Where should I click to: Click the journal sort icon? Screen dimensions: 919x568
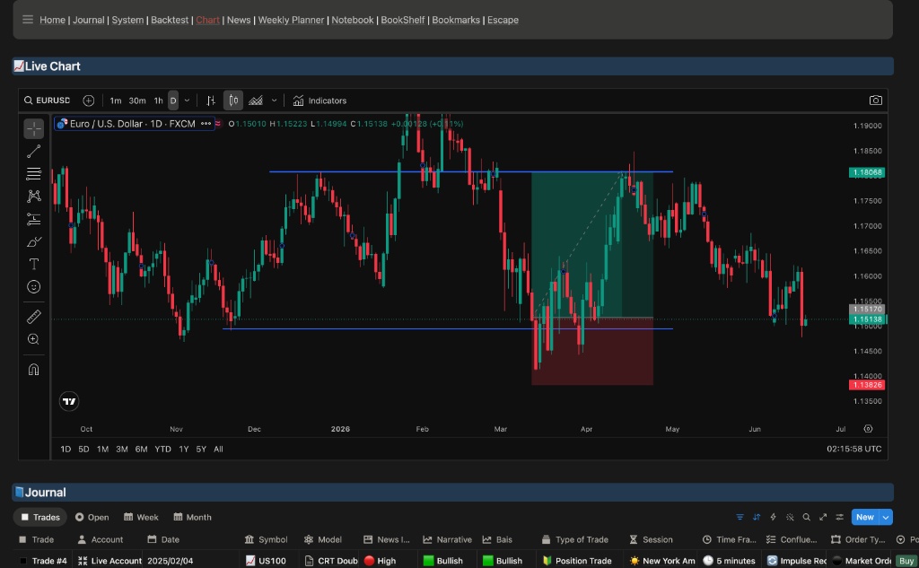coord(757,517)
